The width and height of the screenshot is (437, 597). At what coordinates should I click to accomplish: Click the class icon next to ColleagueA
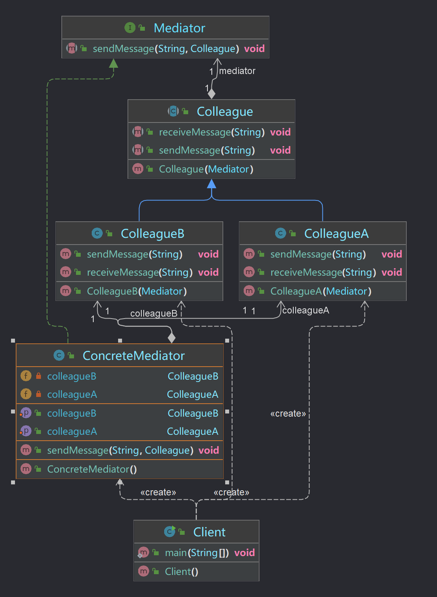point(280,234)
